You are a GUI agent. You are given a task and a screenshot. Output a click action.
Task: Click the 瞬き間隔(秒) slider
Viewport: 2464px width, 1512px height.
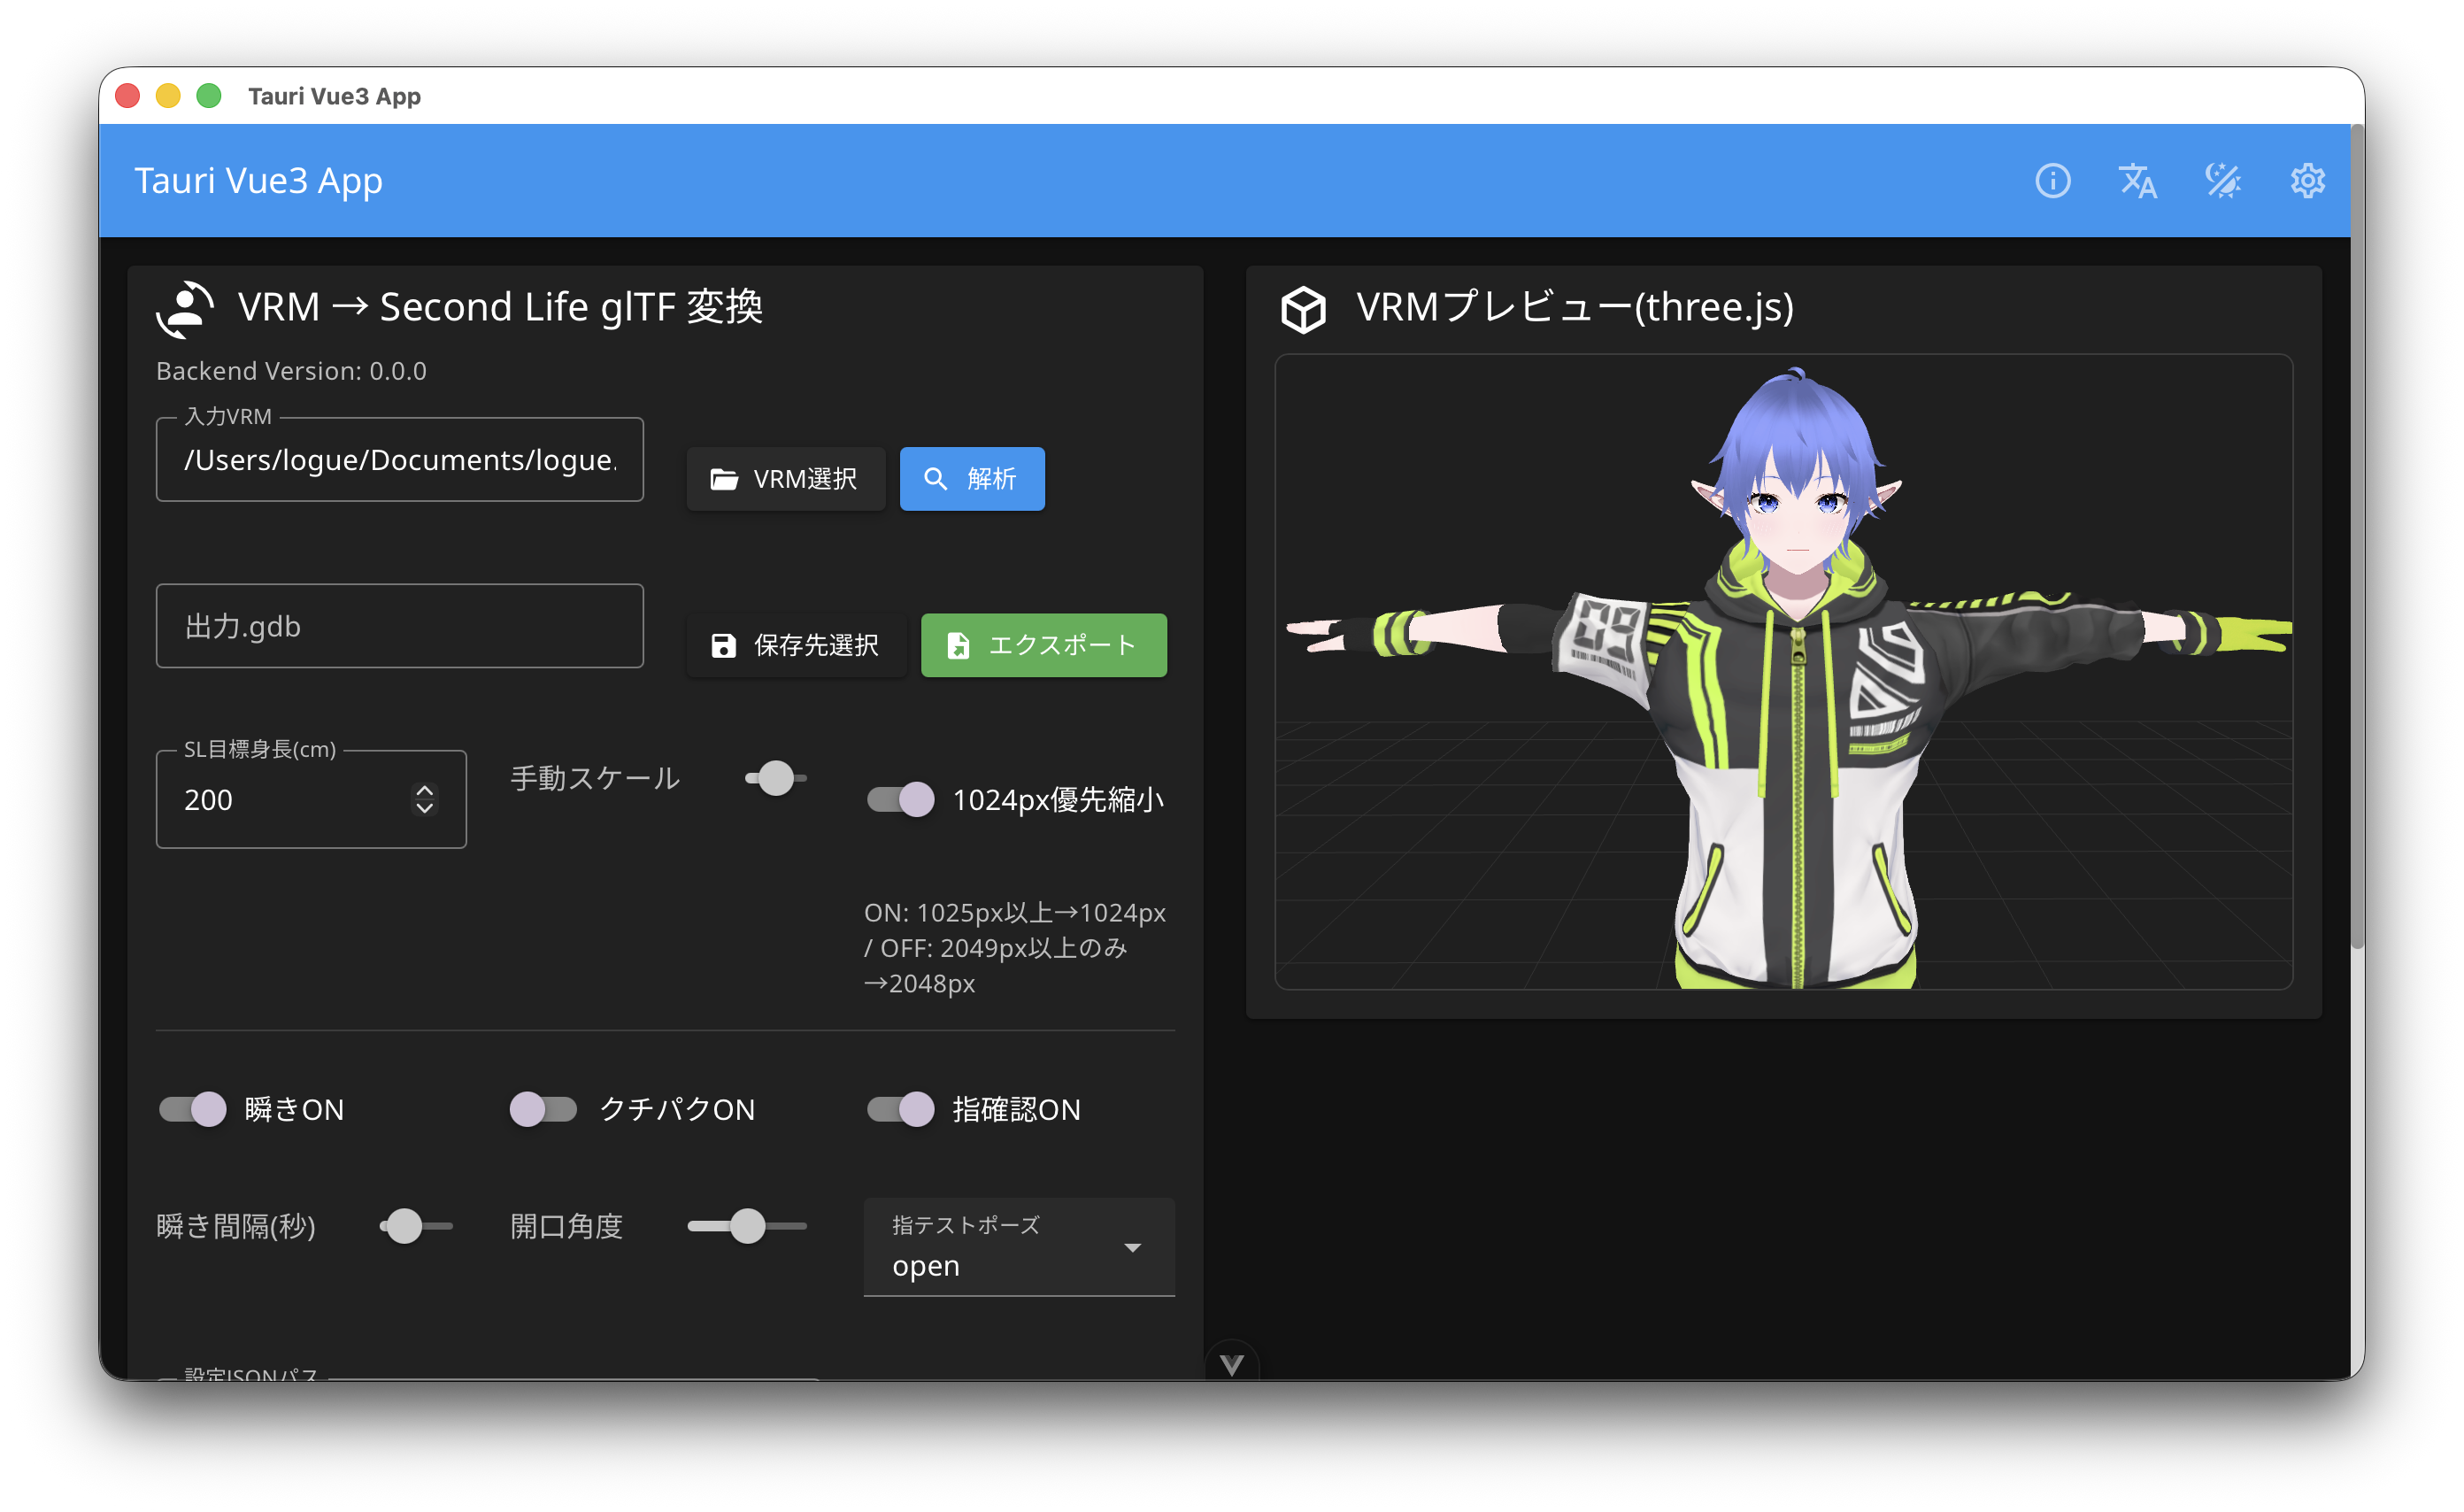(x=416, y=1226)
